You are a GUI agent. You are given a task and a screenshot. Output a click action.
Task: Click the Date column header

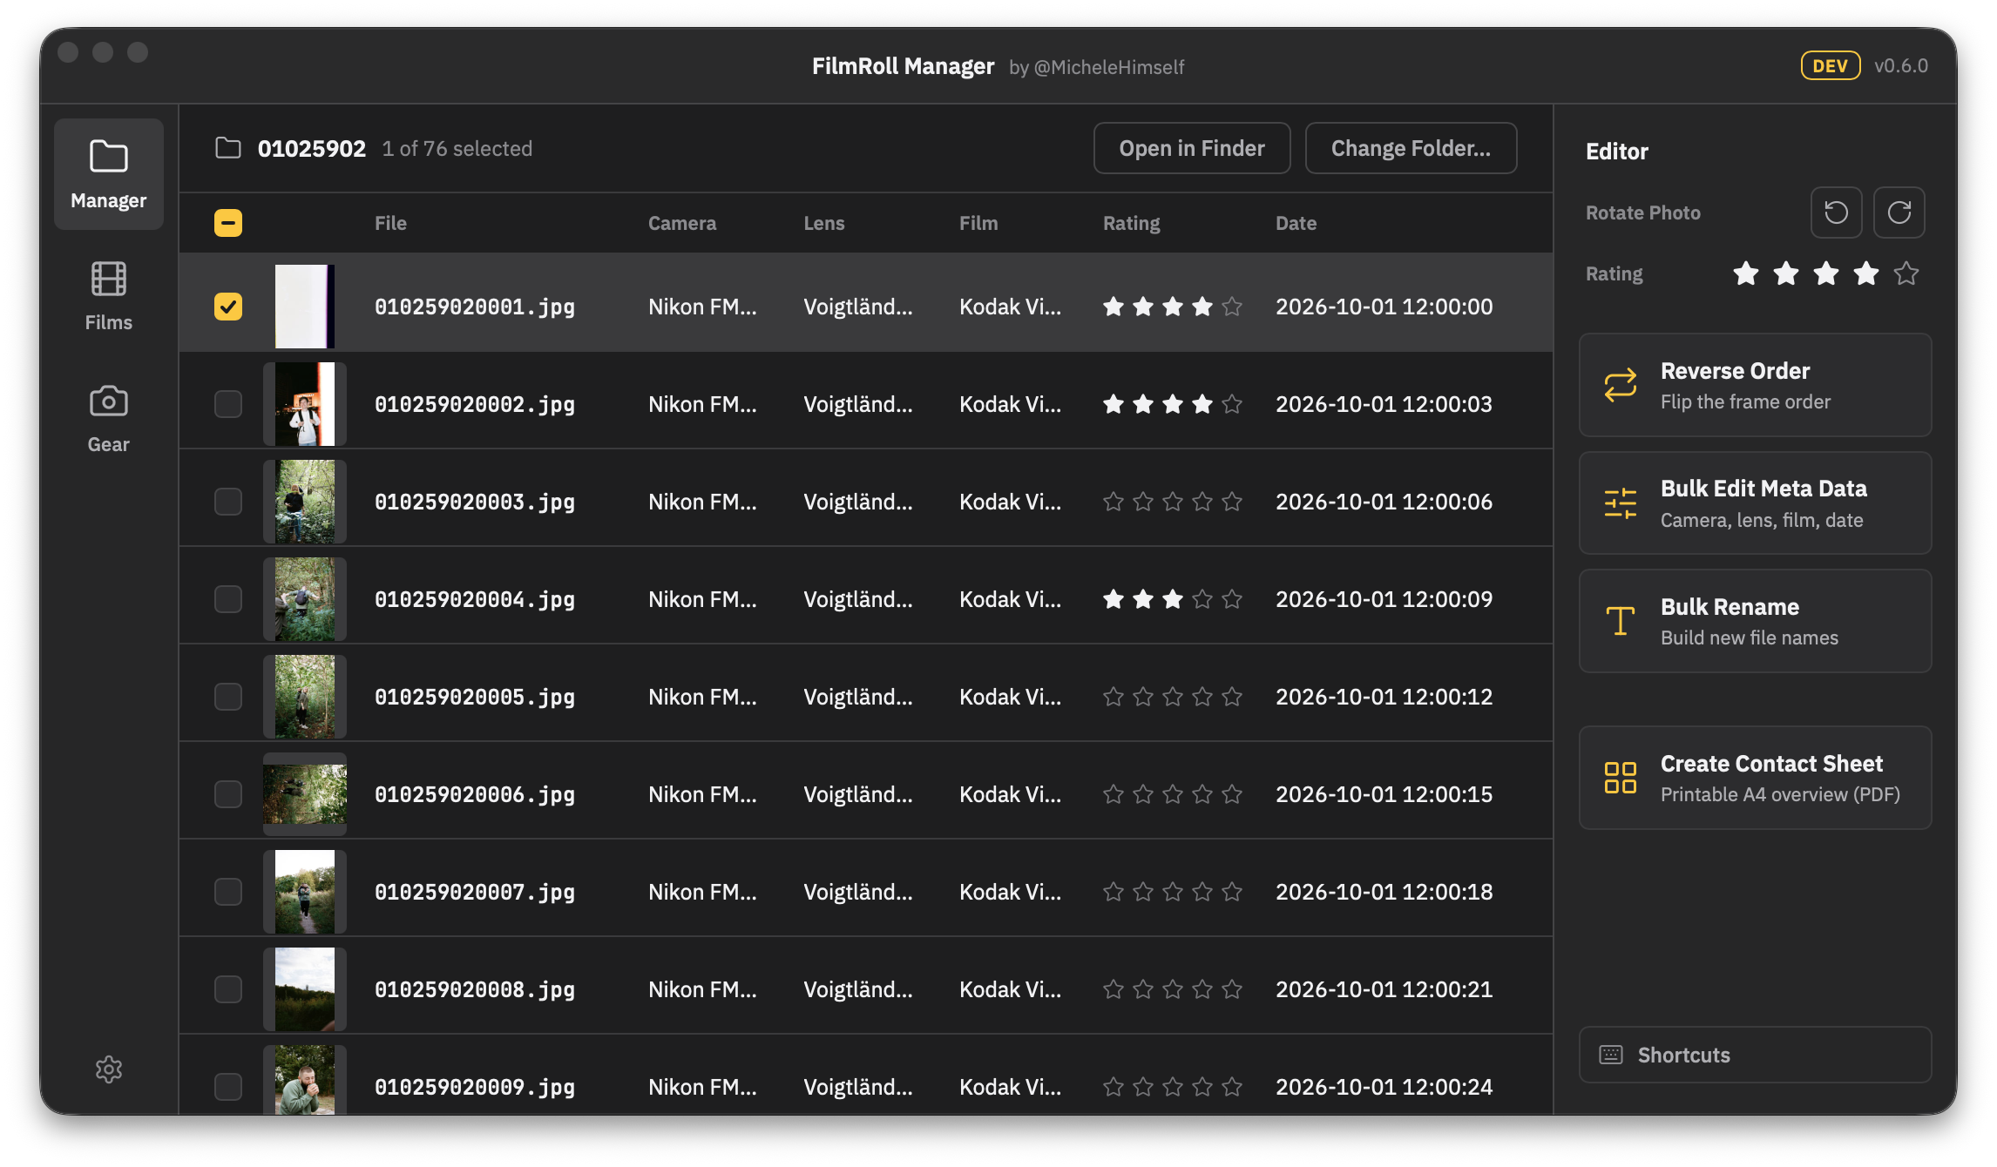1296,223
